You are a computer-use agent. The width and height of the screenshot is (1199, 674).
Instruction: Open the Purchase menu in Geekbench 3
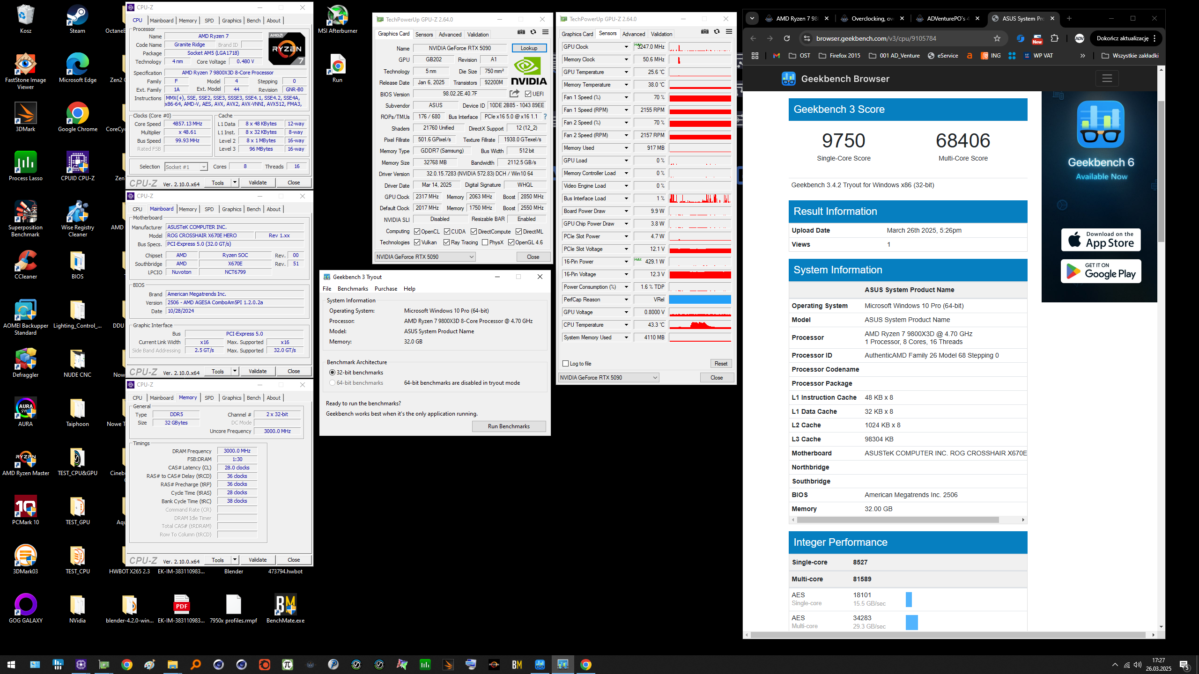[386, 289]
